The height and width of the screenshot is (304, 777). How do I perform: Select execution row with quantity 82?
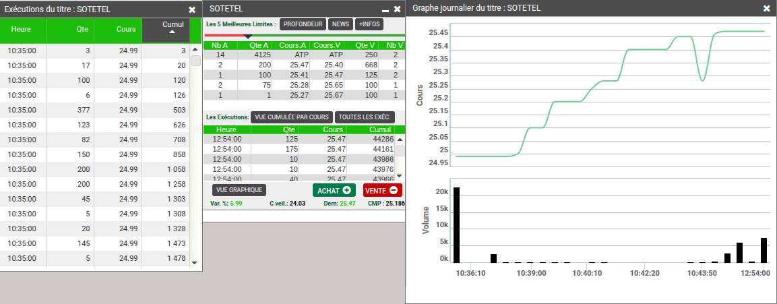click(94, 140)
